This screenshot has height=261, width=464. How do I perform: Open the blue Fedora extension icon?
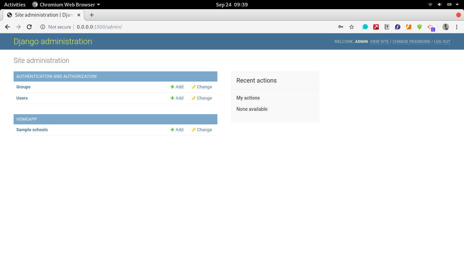[398, 27]
